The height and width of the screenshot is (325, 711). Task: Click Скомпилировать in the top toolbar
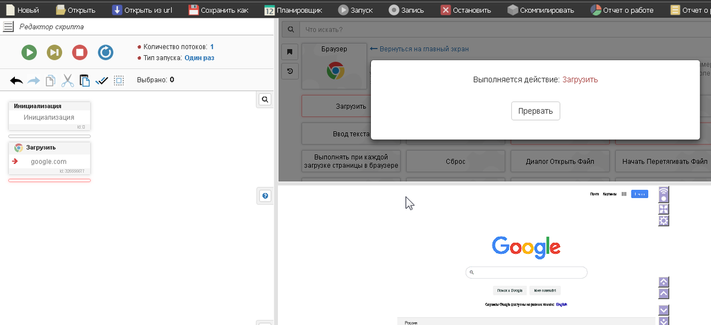(x=540, y=10)
